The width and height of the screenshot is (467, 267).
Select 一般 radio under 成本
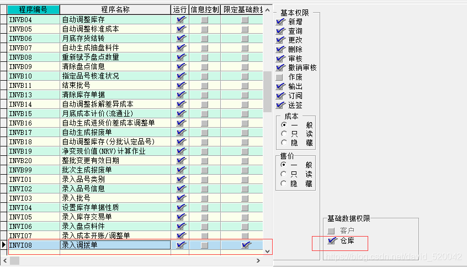[x=284, y=125]
